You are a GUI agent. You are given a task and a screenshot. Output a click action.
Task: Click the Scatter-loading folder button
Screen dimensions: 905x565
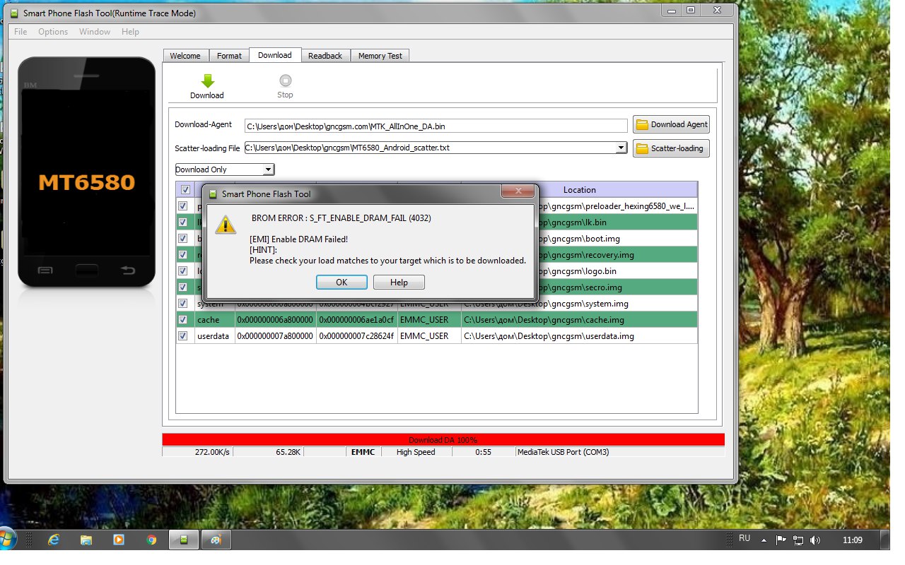pos(671,148)
